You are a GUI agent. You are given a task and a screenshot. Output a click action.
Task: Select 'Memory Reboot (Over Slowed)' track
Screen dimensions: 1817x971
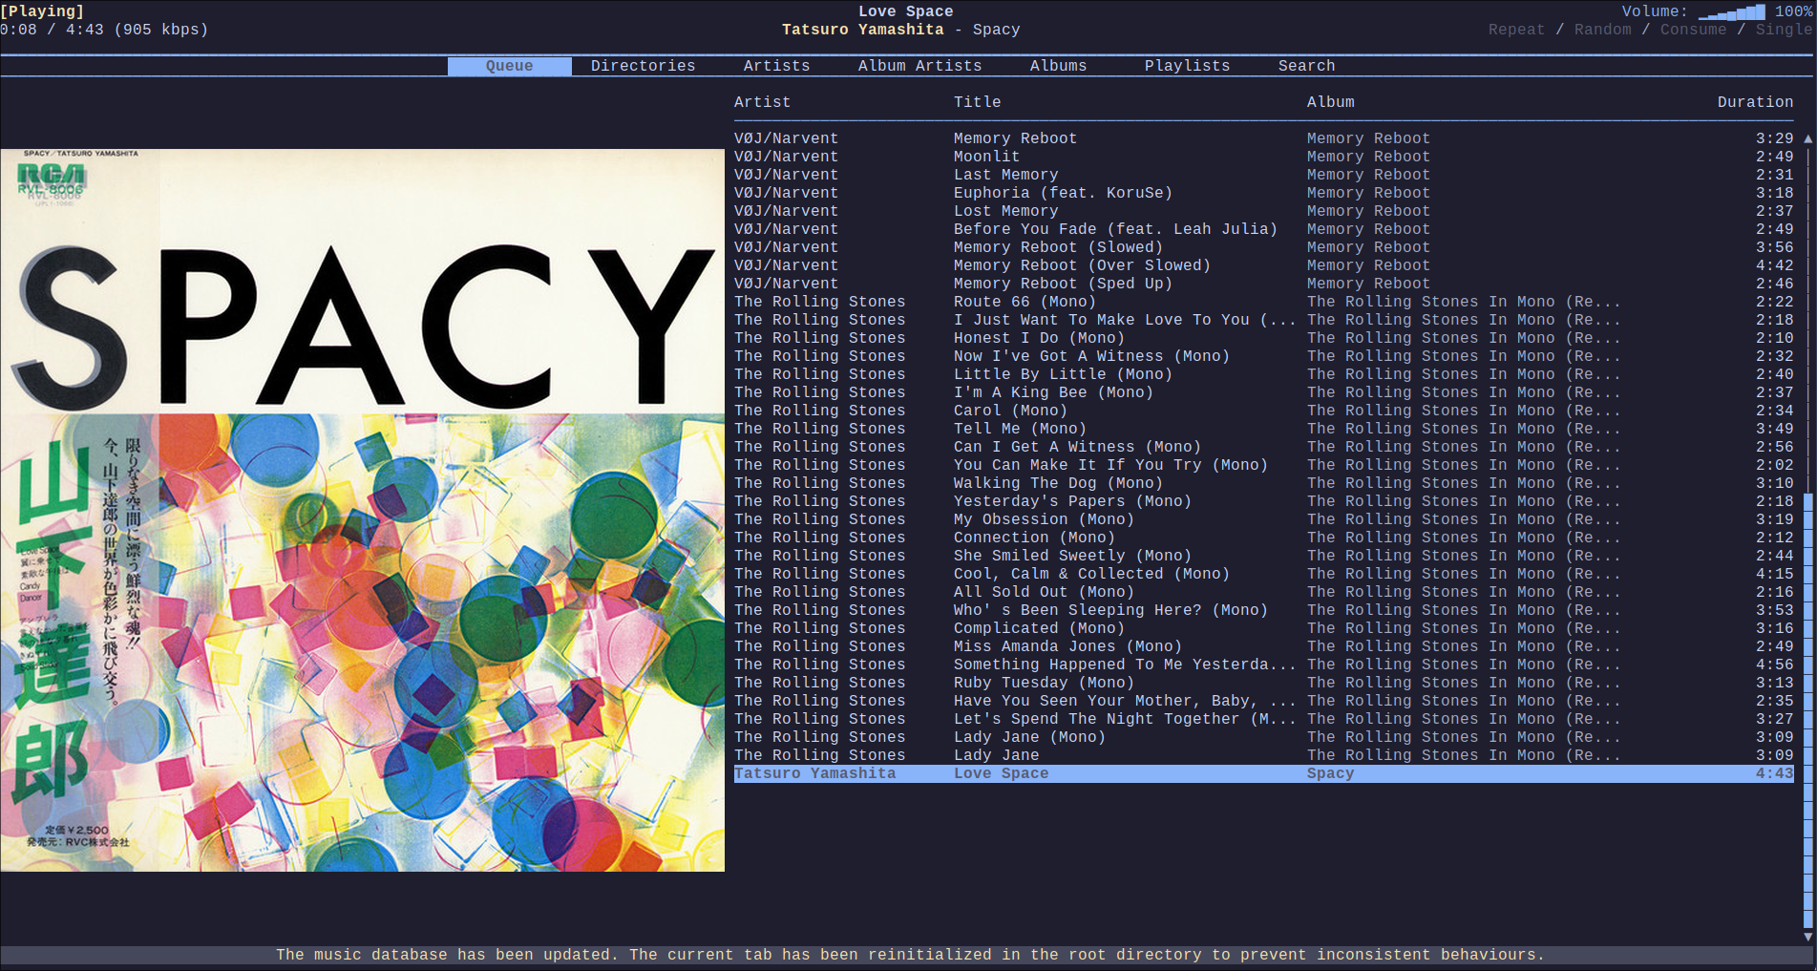coord(1263,265)
